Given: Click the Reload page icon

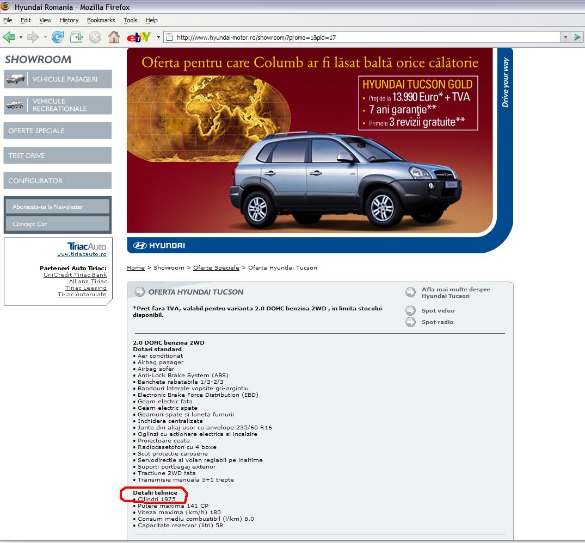Looking at the screenshot, I should click(x=58, y=37).
